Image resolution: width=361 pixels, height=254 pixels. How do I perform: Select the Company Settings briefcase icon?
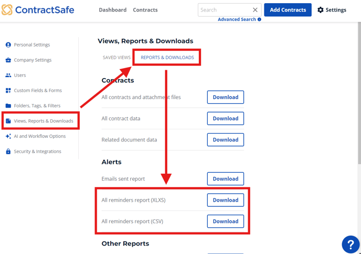[8, 60]
